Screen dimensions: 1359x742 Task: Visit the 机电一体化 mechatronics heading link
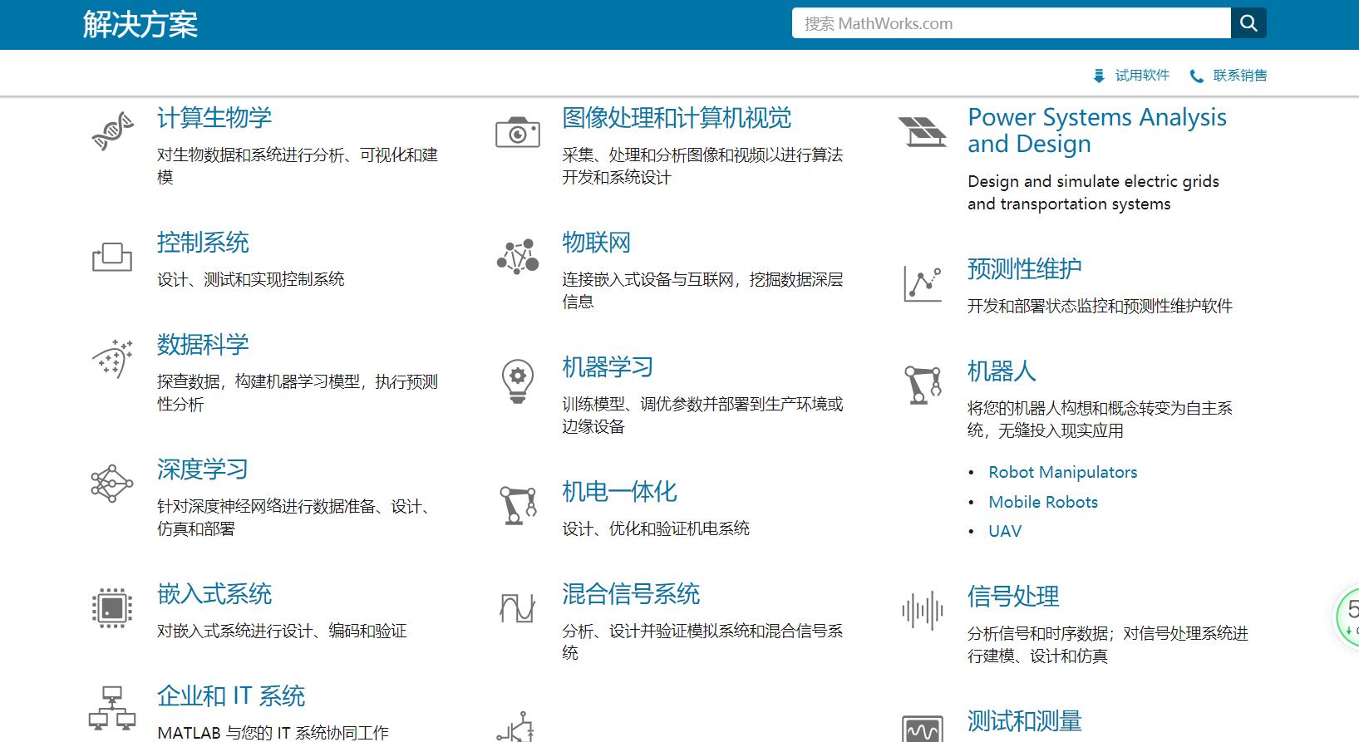tap(619, 492)
